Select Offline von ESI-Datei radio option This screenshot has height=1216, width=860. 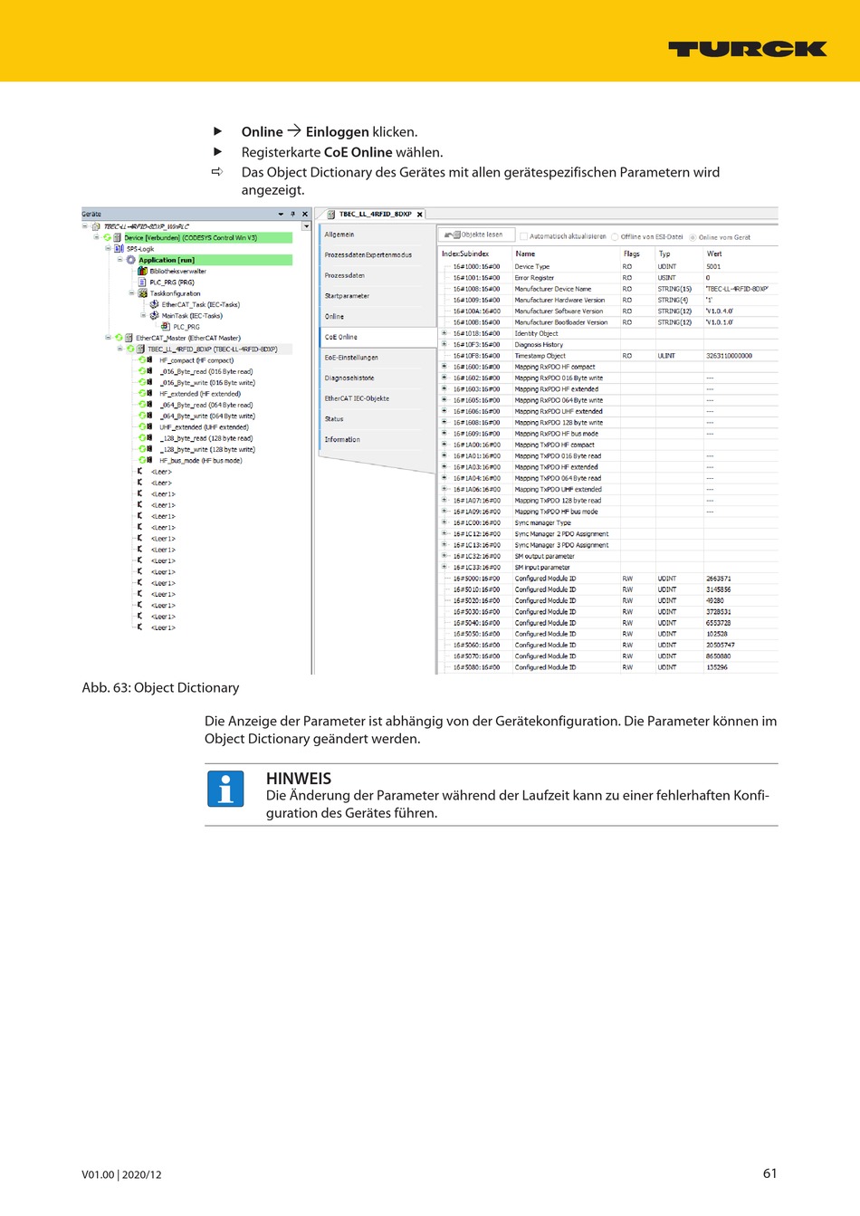point(615,237)
